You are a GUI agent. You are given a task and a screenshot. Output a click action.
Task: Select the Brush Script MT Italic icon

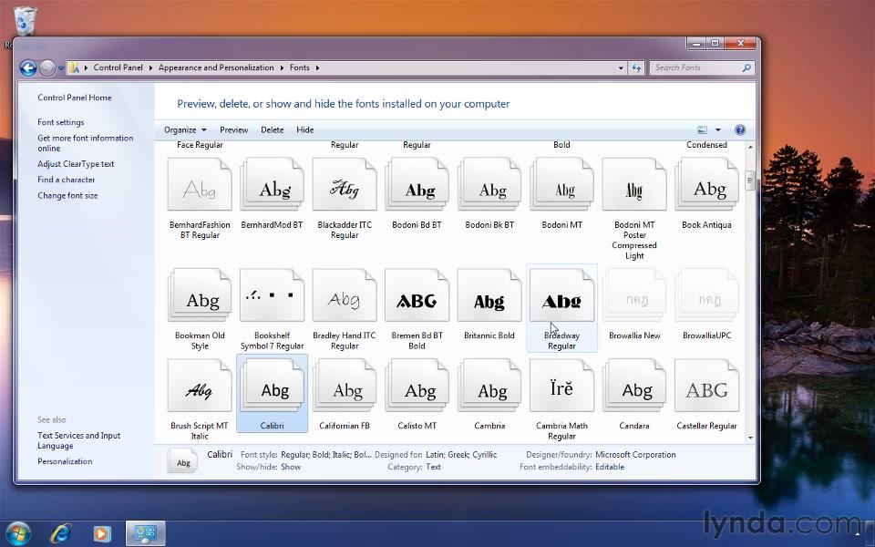tap(200, 386)
